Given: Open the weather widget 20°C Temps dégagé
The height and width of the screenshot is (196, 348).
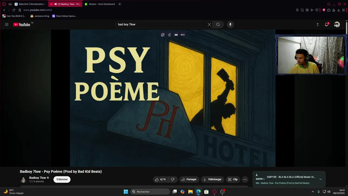Looking at the screenshot, I should [14, 192].
